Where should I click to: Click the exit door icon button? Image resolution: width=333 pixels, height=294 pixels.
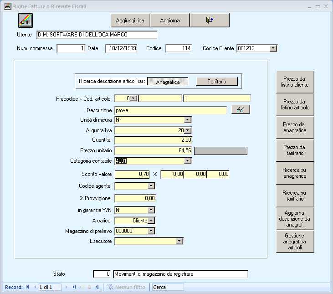210,20
